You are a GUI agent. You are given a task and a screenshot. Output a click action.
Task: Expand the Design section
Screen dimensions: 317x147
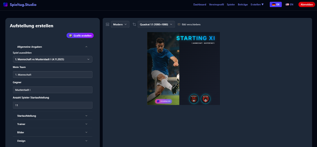coord(52,141)
